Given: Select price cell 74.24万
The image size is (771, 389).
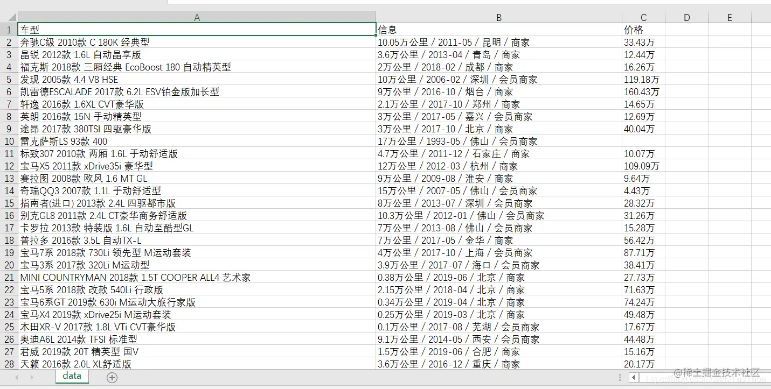Looking at the screenshot, I should (643, 302).
